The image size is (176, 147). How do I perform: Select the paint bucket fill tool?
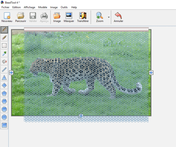pyautogui.click(x=4, y=61)
